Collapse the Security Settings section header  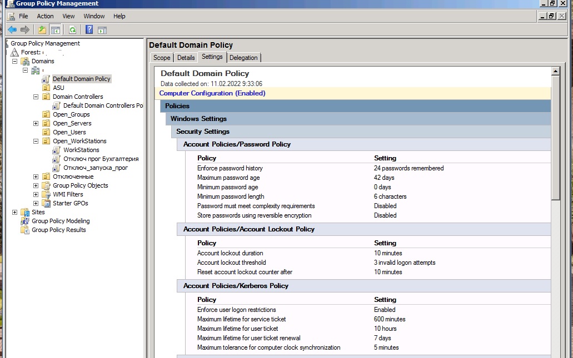pyautogui.click(x=361, y=132)
